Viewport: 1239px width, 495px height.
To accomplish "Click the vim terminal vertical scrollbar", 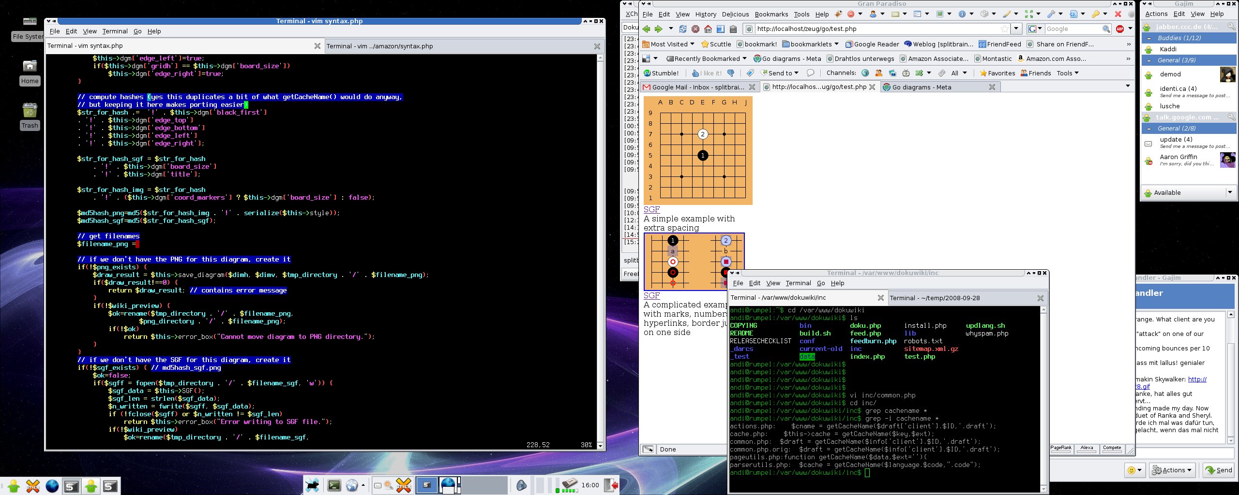I will click(x=600, y=251).
